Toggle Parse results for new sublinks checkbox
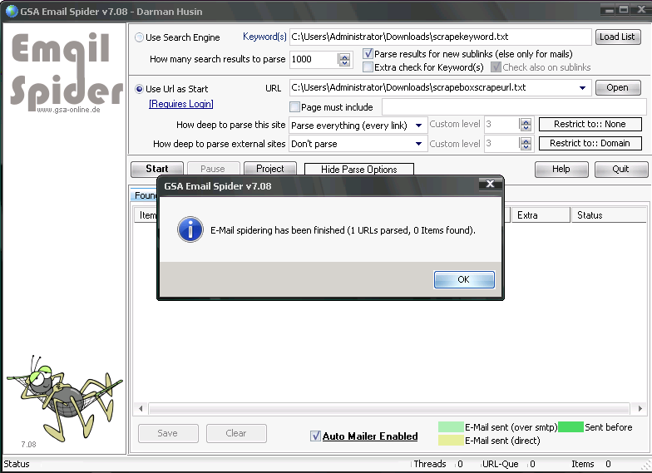The image size is (652, 473). coord(368,53)
